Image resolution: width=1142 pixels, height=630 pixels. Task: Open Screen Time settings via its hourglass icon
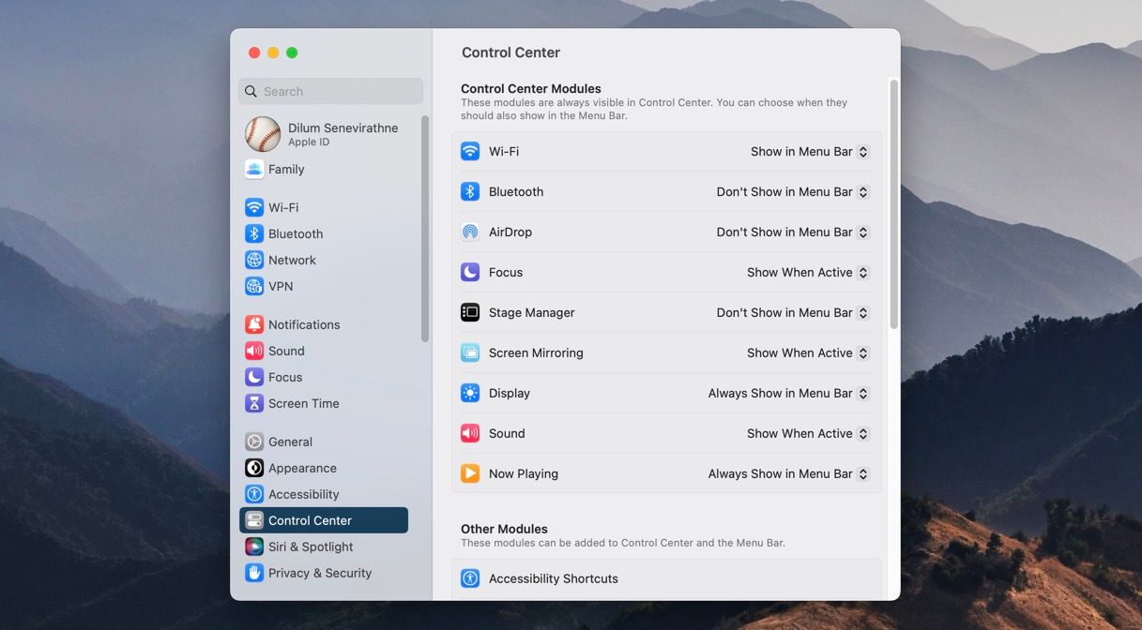click(x=253, y=403)
